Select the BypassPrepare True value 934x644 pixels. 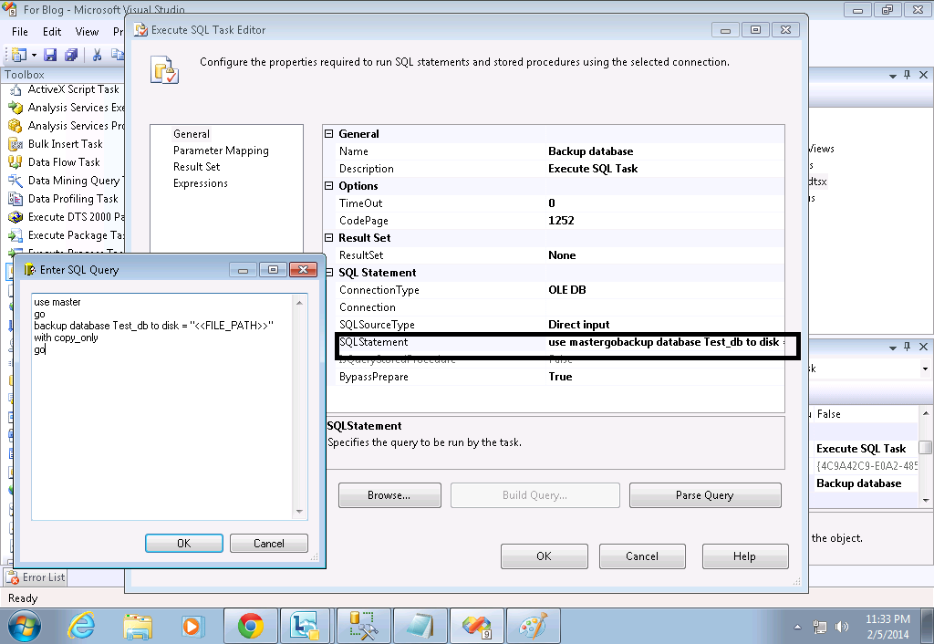point(561,377)
